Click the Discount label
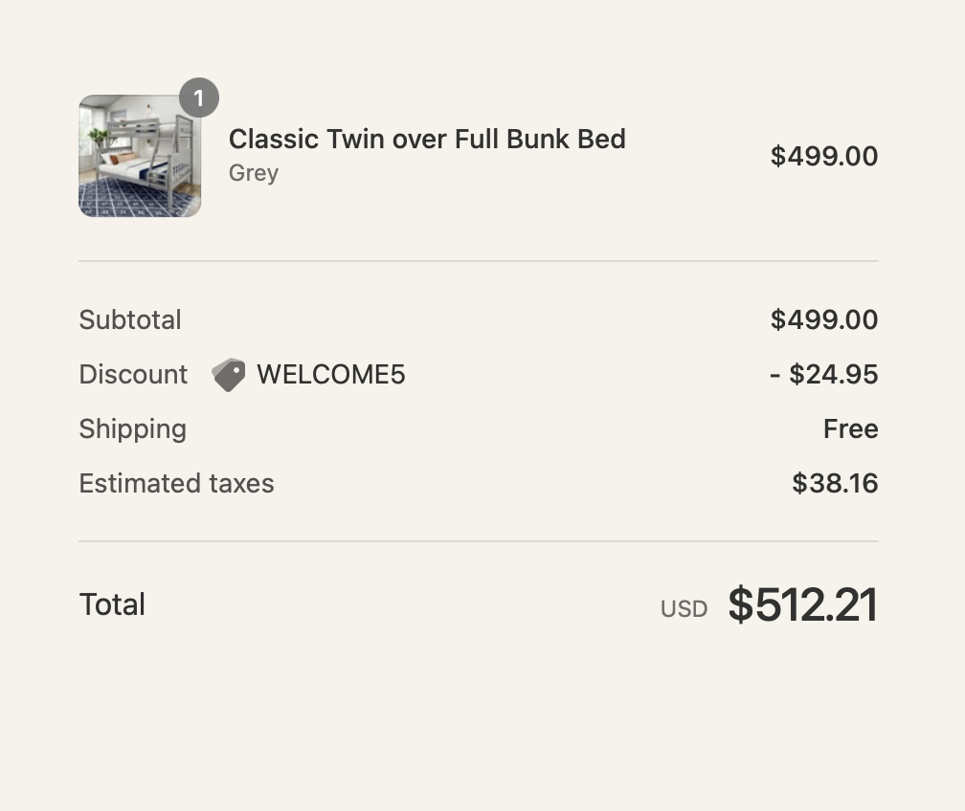Viewport: 965px width, 811px height. point(133,374)
